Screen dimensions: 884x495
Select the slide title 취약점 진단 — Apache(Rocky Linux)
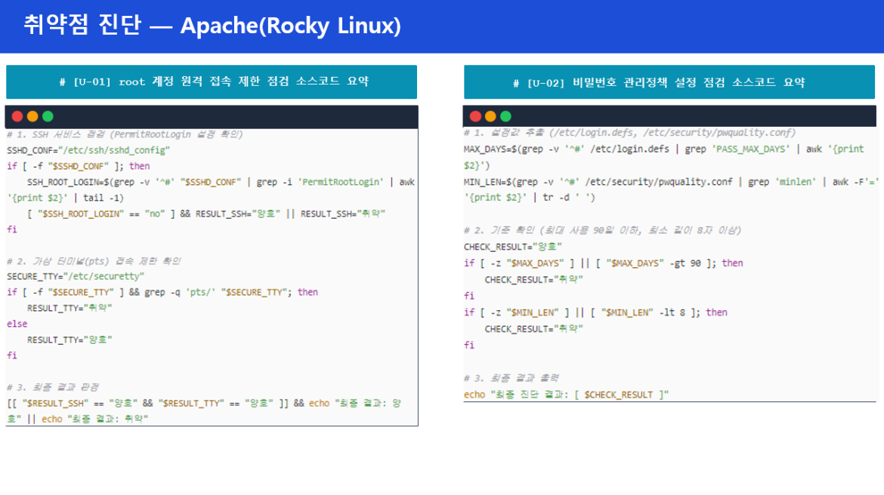(212, 26)
